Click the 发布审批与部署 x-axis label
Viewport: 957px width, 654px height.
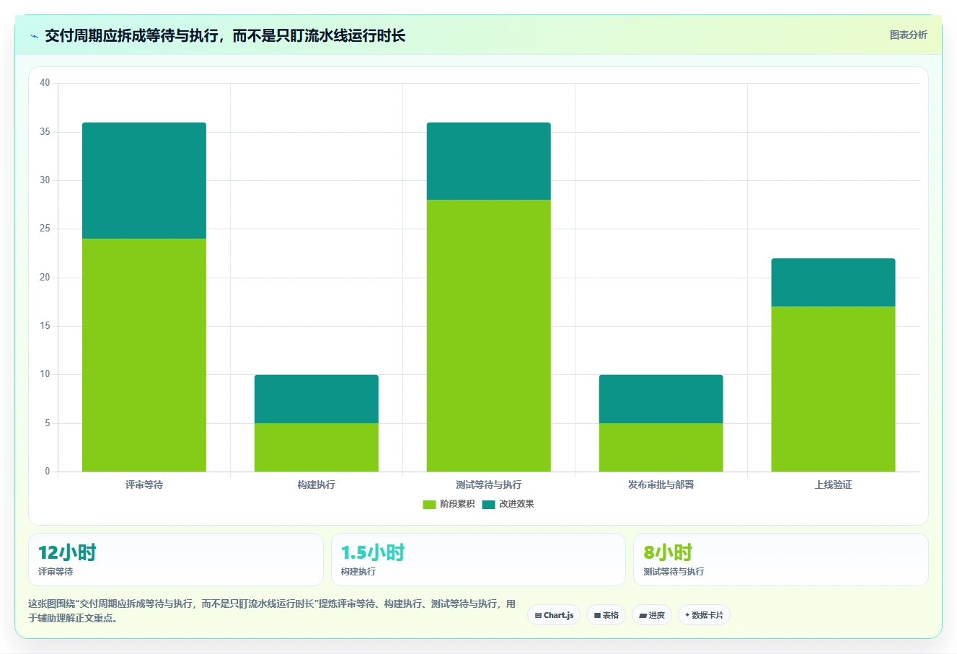[x=661, y=485]
